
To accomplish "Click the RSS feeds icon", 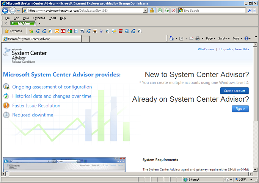I will (x=181, y=39).
